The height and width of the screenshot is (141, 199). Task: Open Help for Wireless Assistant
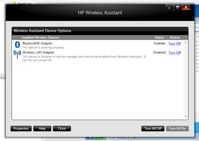pyautogui.click(x=42, y=129)
